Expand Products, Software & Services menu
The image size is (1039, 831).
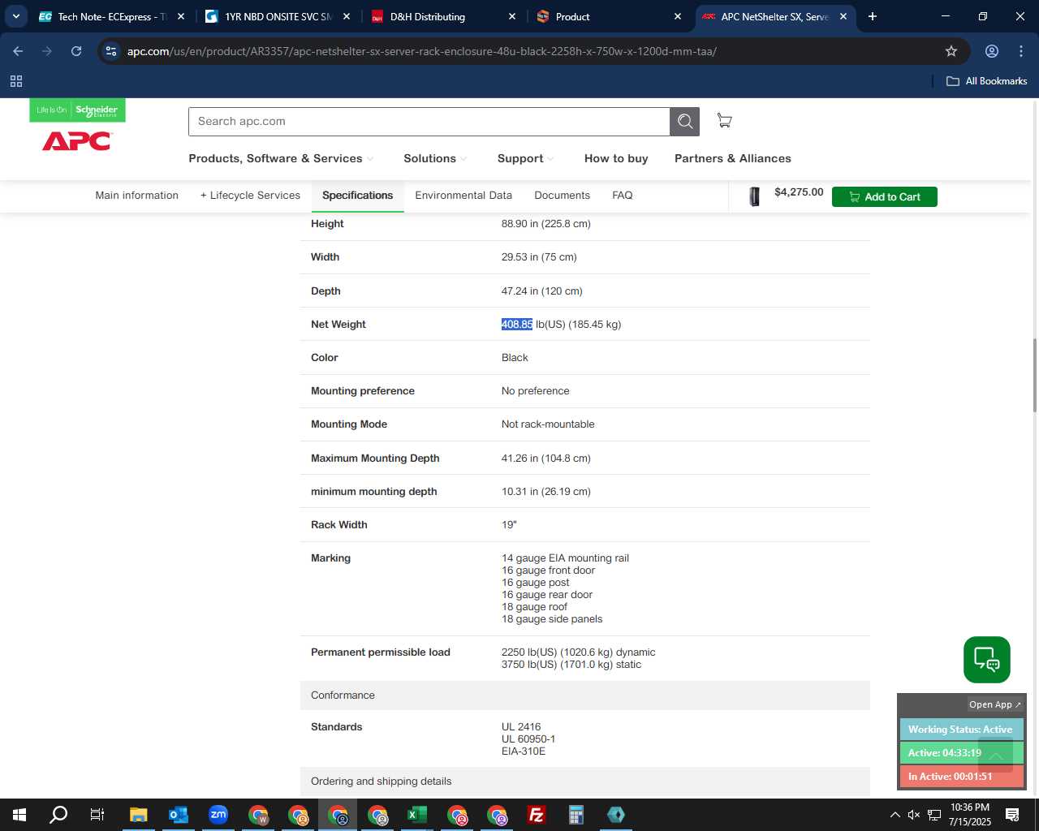click(x=281, y=158)
